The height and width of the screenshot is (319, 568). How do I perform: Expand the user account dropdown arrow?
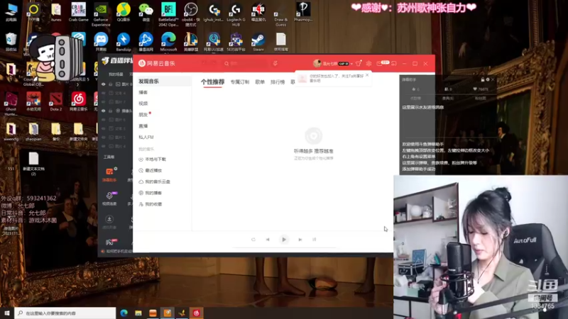[351, 64]
